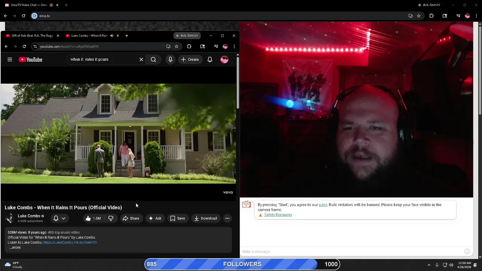Close the Luke Combs tab
482x271 pixels.
117,36
